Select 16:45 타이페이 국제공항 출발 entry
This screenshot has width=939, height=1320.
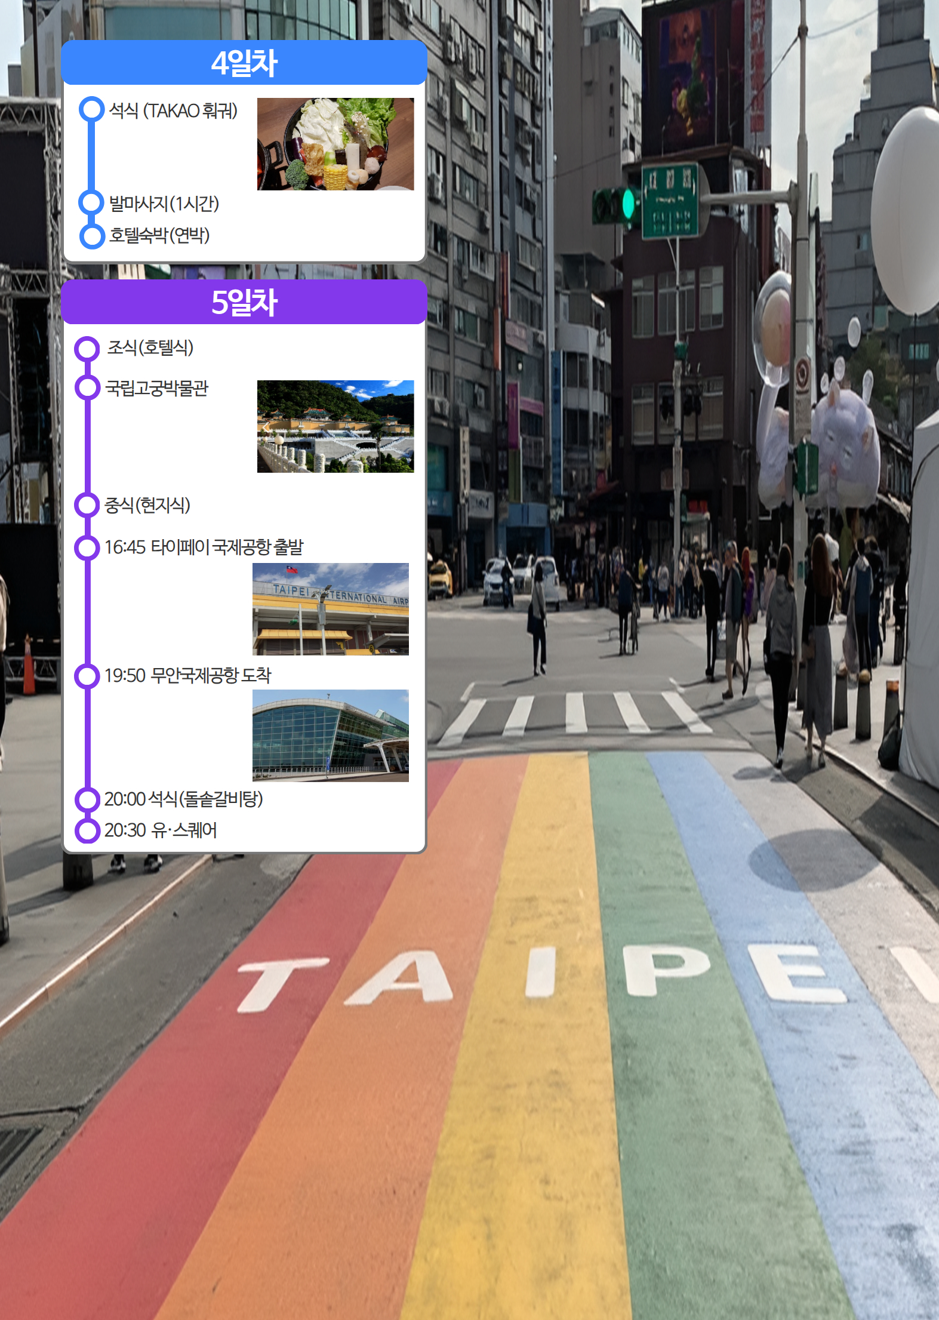[204, 547]
